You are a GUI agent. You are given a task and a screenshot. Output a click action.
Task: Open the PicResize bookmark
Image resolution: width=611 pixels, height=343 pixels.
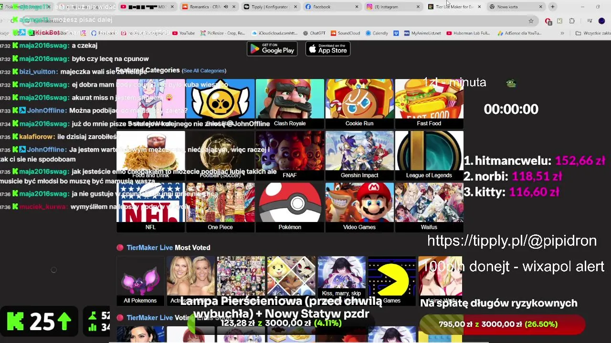222,33
